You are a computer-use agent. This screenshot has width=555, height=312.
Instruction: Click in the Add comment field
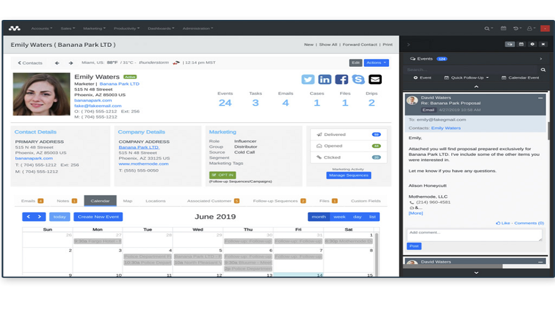pyautogui.click(x=475, y=235)
